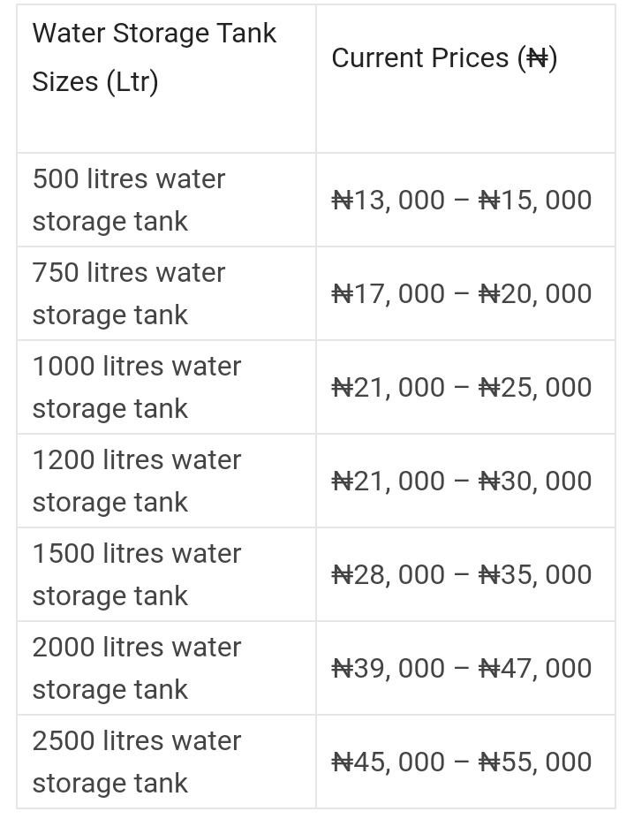Click the ₦39,000 – ₦47,000 price cell

[461, 669]
